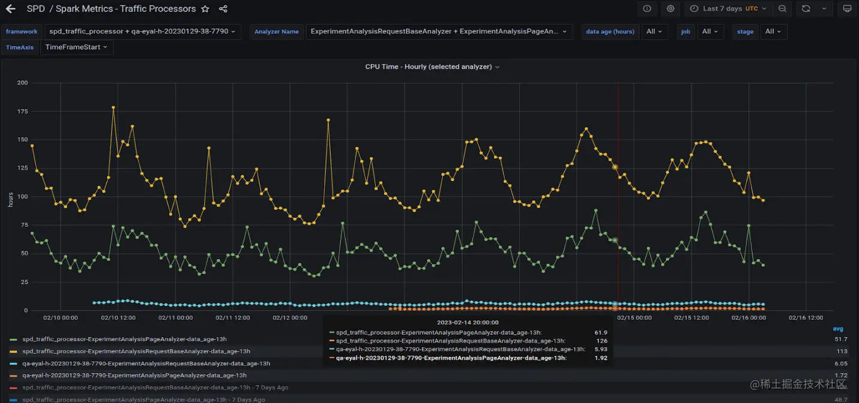Click the dashboard insights info icon
The image size is (859, 403).
[x=647, y=8]
